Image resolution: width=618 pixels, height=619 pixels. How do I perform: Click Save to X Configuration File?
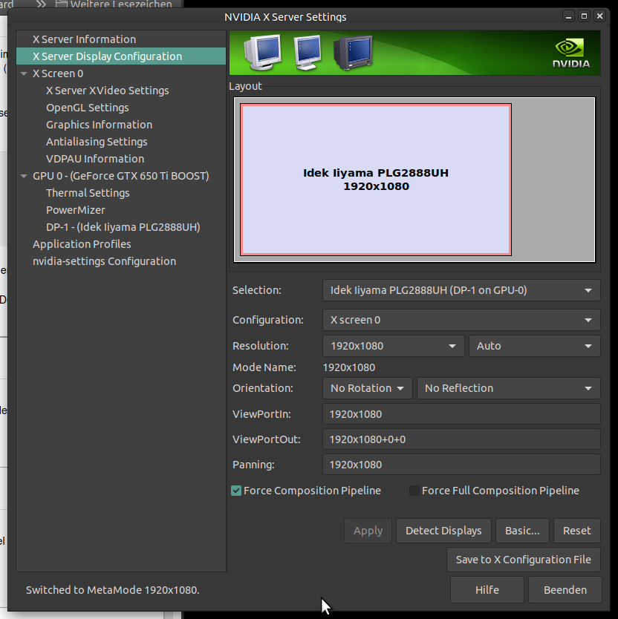point(523,560)
